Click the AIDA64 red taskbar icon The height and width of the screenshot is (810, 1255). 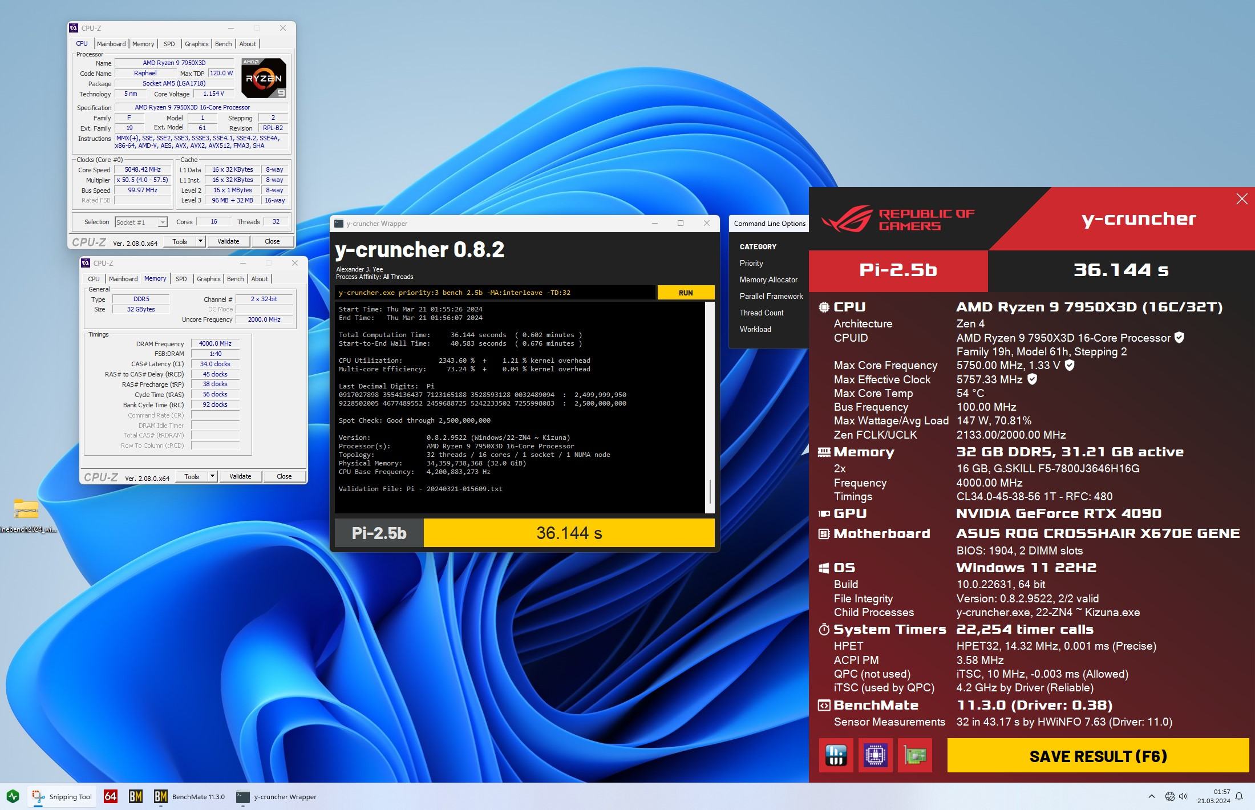(x=111, y=796)
